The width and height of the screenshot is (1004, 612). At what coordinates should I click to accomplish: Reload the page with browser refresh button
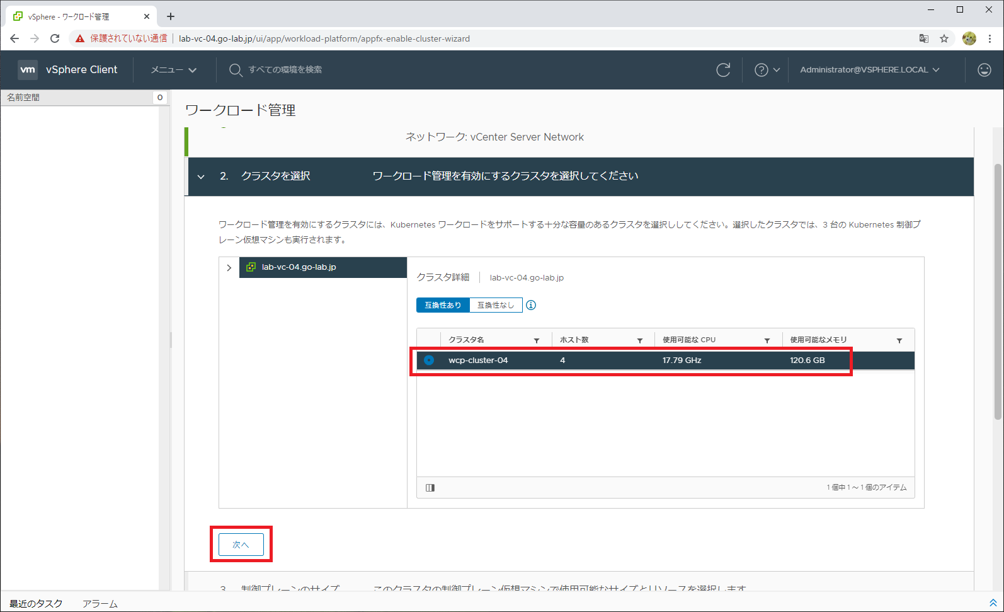click(x=55, y=38)
